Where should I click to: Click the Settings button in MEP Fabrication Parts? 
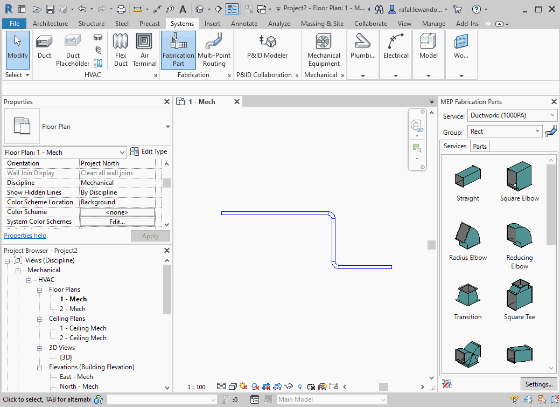[538, 384]
